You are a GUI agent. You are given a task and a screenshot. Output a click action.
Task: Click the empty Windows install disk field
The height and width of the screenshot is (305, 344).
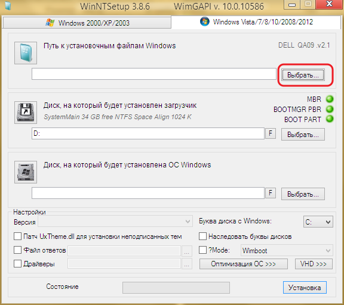pos(148,193)
